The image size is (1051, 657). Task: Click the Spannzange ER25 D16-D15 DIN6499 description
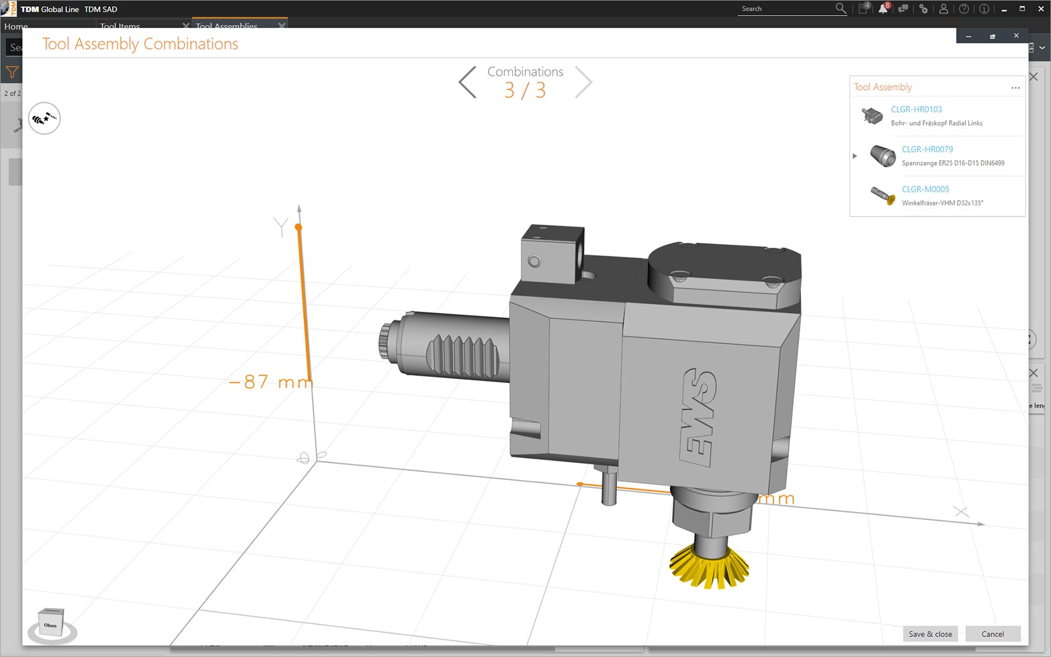(953, 163)
